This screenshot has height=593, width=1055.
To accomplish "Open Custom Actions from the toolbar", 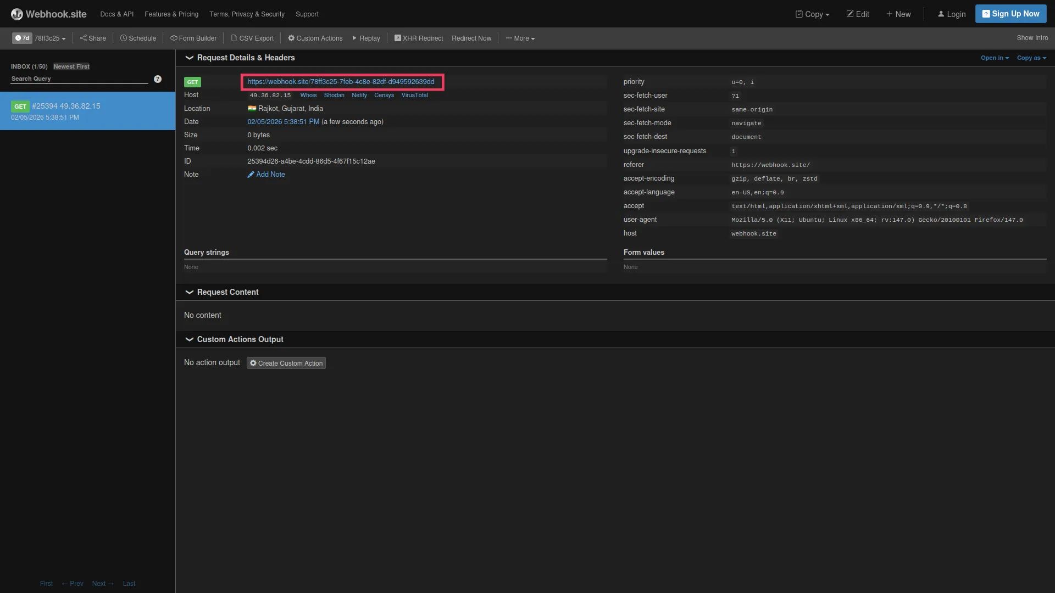I will point(315,38).
